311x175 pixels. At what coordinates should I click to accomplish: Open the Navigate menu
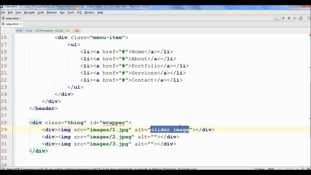29,13
